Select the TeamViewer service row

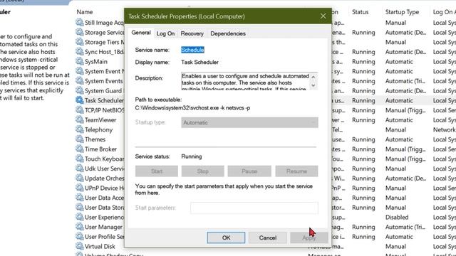[100, 120]
